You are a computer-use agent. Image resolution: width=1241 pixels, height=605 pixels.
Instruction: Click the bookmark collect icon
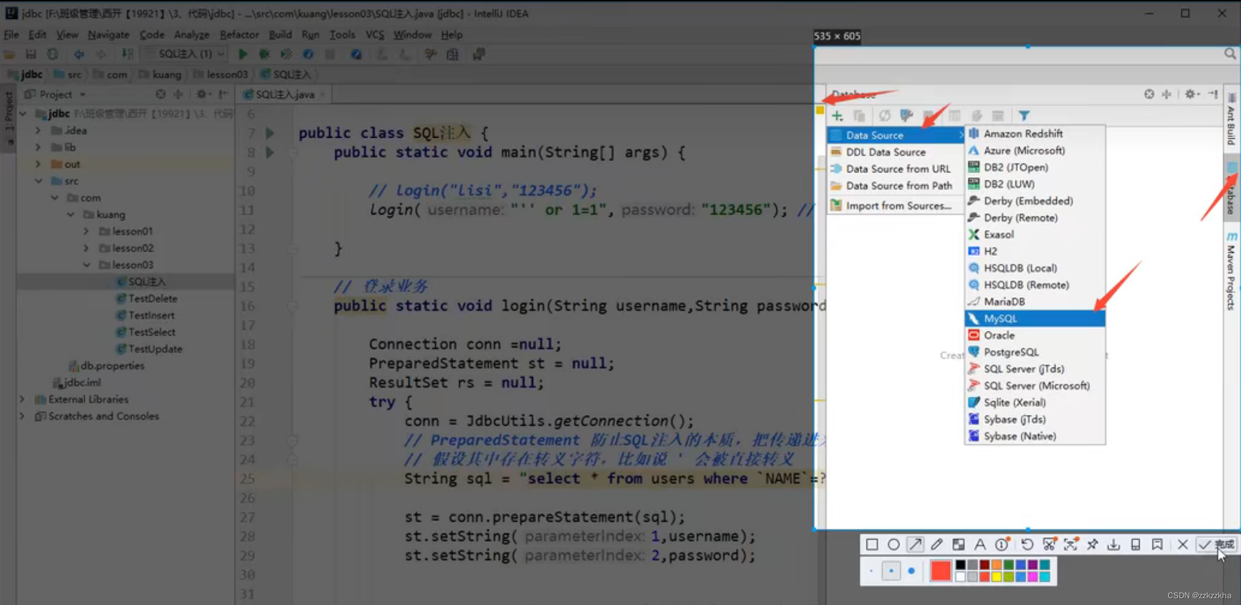(x=1157, y=545)
